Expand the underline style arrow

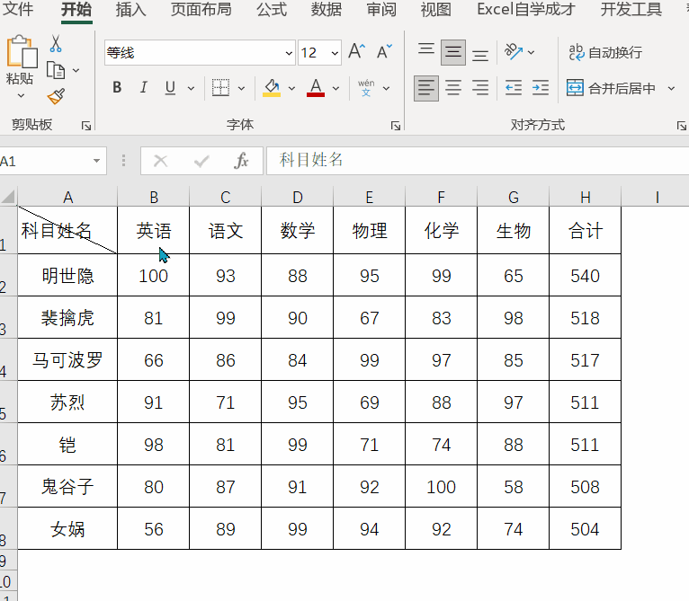pyautogui.click(x=191, y=88)
